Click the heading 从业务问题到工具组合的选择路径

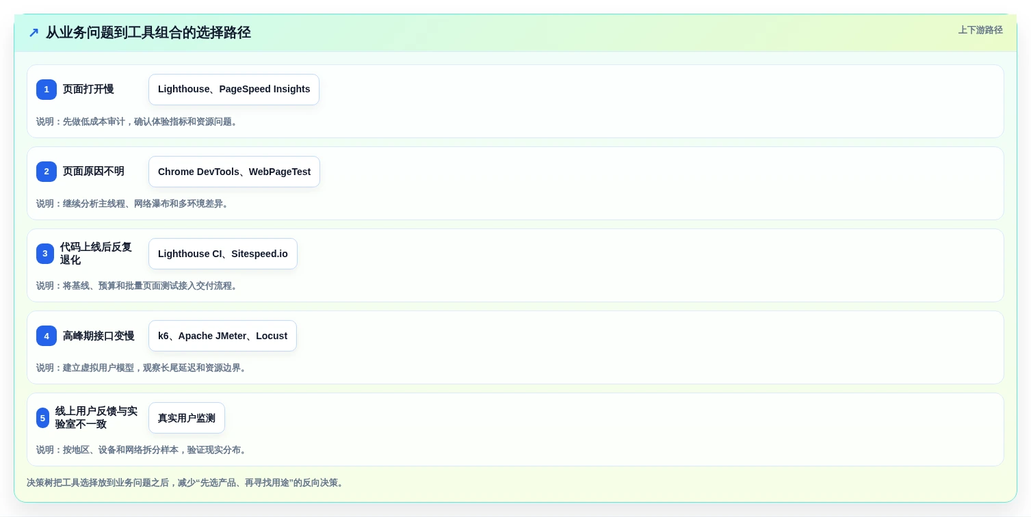tap(148, 33)
